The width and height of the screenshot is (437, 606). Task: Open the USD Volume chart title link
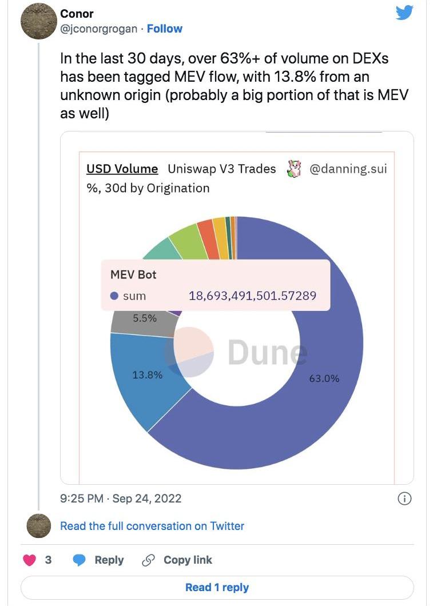tap(122, 169)
